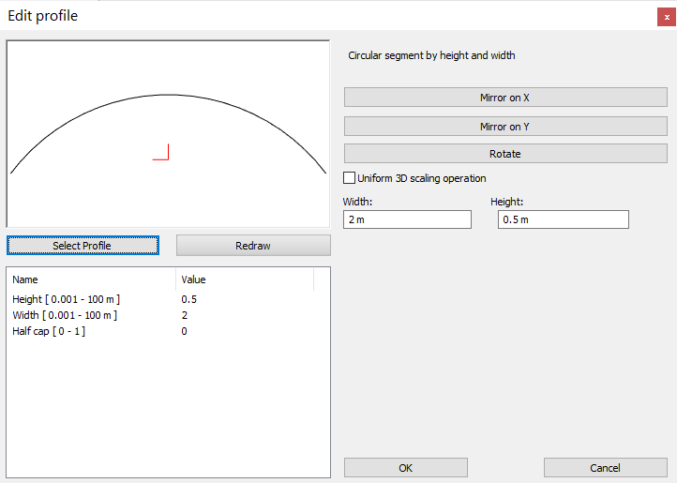
Task: Click the Height input field
Action: (563, 219)
